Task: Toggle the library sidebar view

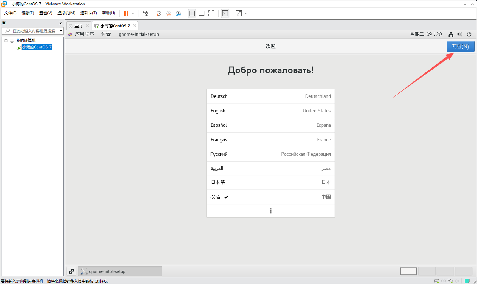Action: (192, 13)
